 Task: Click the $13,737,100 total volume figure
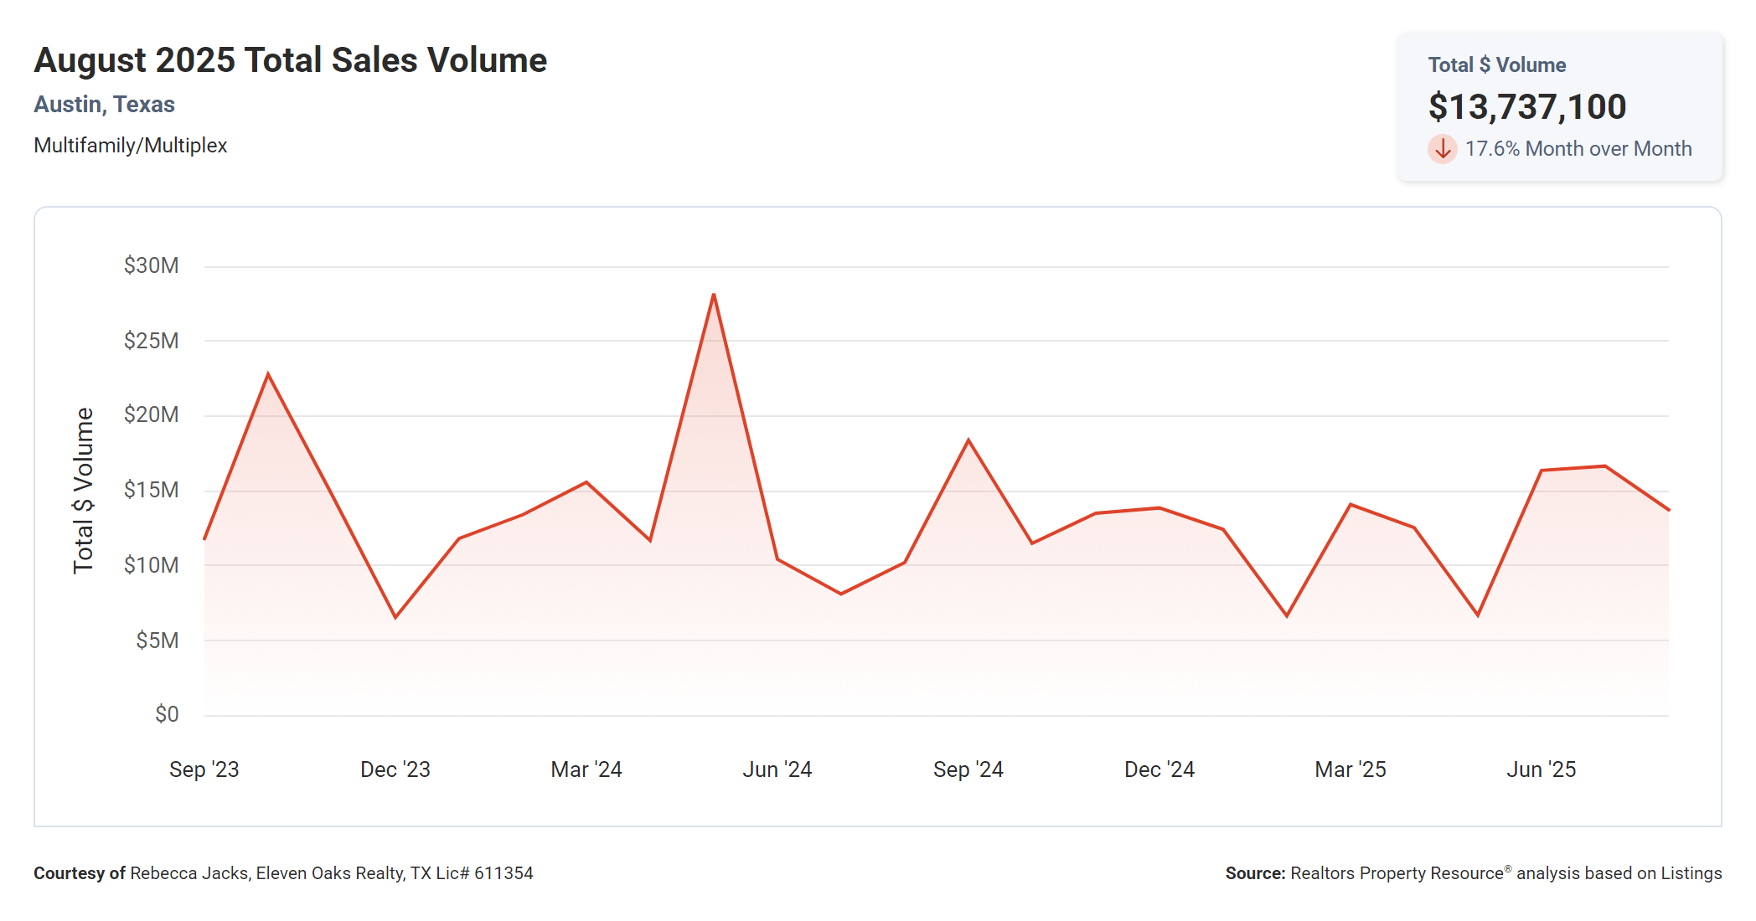pos(1526,107)
